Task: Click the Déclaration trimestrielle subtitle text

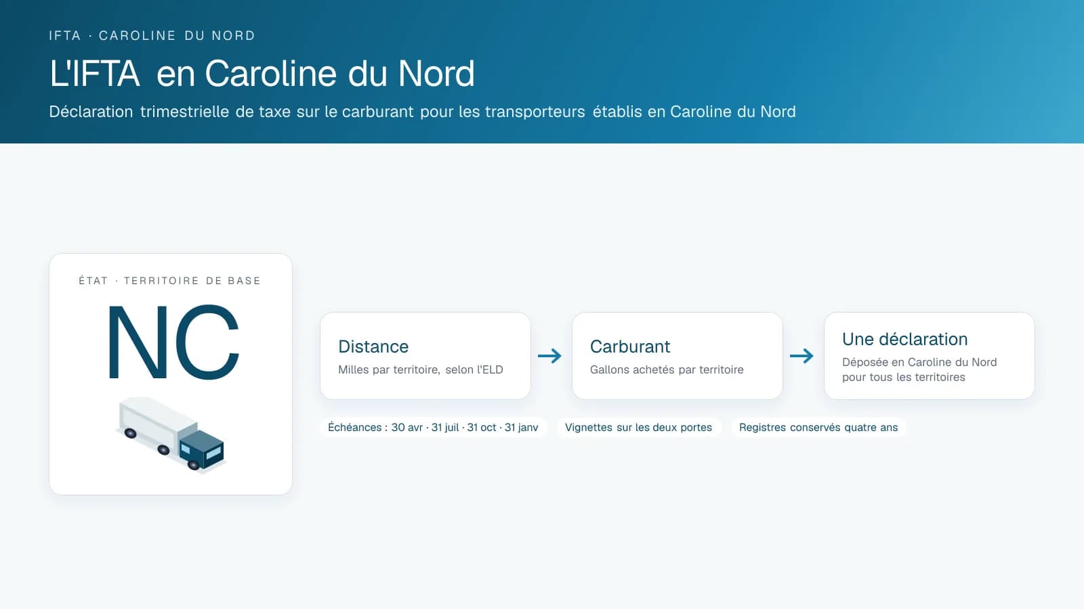Action: click(422, 112)
